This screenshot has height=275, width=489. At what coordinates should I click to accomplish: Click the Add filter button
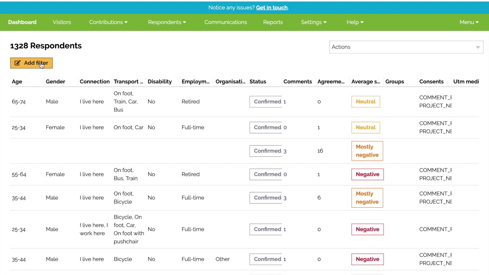[x=31, y=63]
